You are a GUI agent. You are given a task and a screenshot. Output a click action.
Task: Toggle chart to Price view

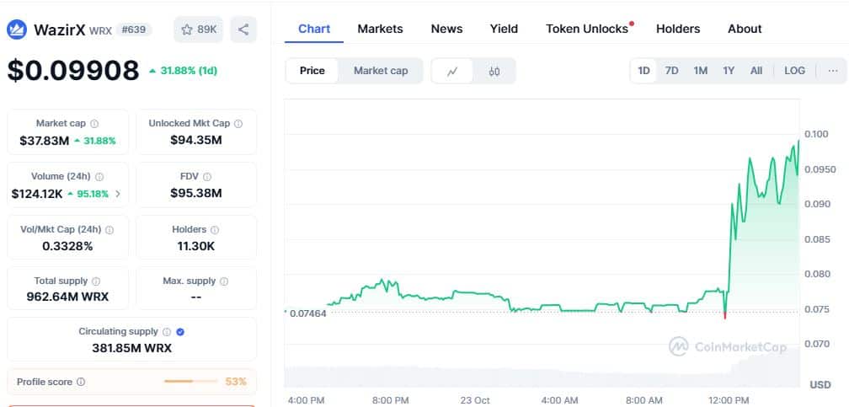pos(312,71)
